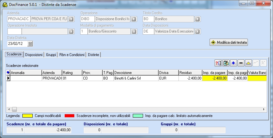Click the DocFinance app icon in title bar
273x138 pixels.
pos(5,3)
